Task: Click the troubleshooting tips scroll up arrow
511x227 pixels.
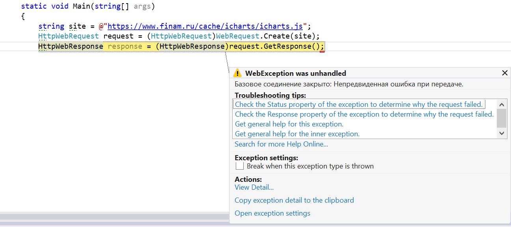Action: pyautogui.click(x=502, y=104)
